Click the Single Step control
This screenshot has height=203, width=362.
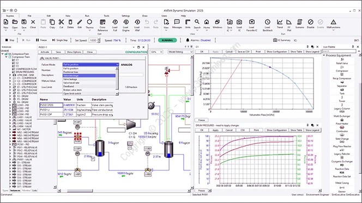click(60, 40)
